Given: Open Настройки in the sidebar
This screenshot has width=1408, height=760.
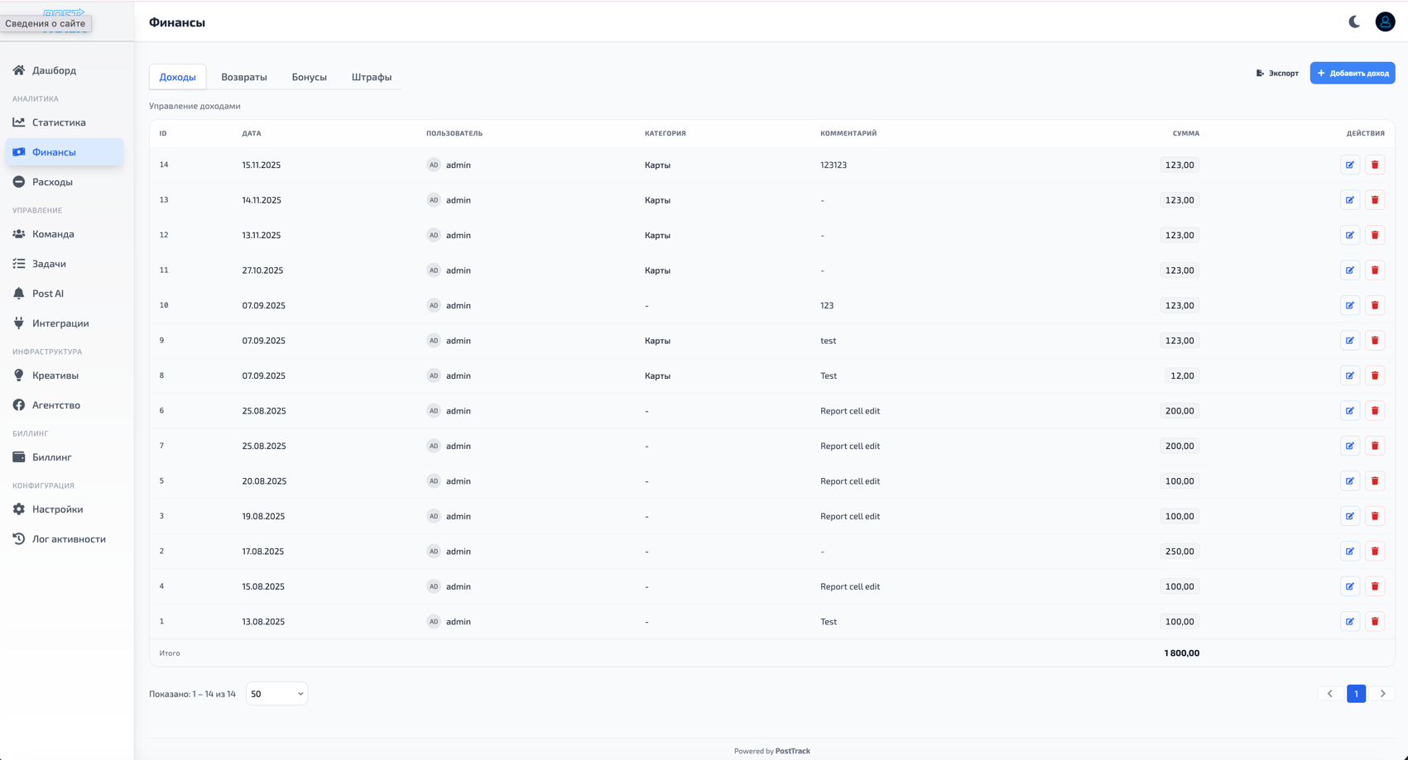Looking at the screenshot, I should point(57,509).
